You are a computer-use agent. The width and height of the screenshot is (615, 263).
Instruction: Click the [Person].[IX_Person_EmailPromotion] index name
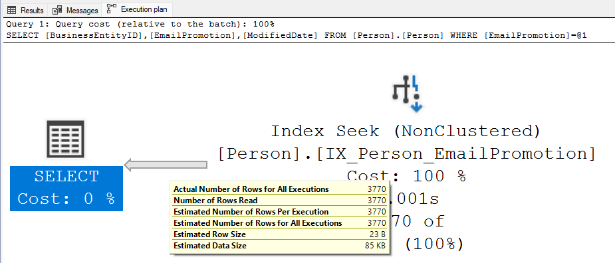coord(407,153)
